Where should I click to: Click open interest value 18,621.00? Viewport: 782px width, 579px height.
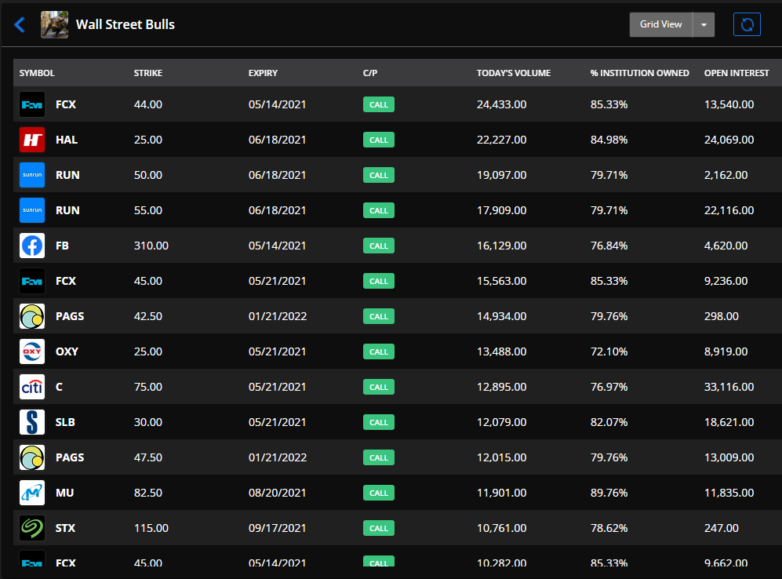[x=729, y=422]
